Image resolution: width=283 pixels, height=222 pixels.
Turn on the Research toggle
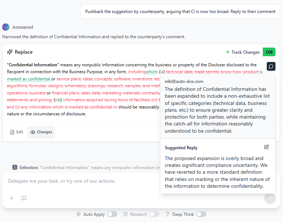(x=154, y=214)
